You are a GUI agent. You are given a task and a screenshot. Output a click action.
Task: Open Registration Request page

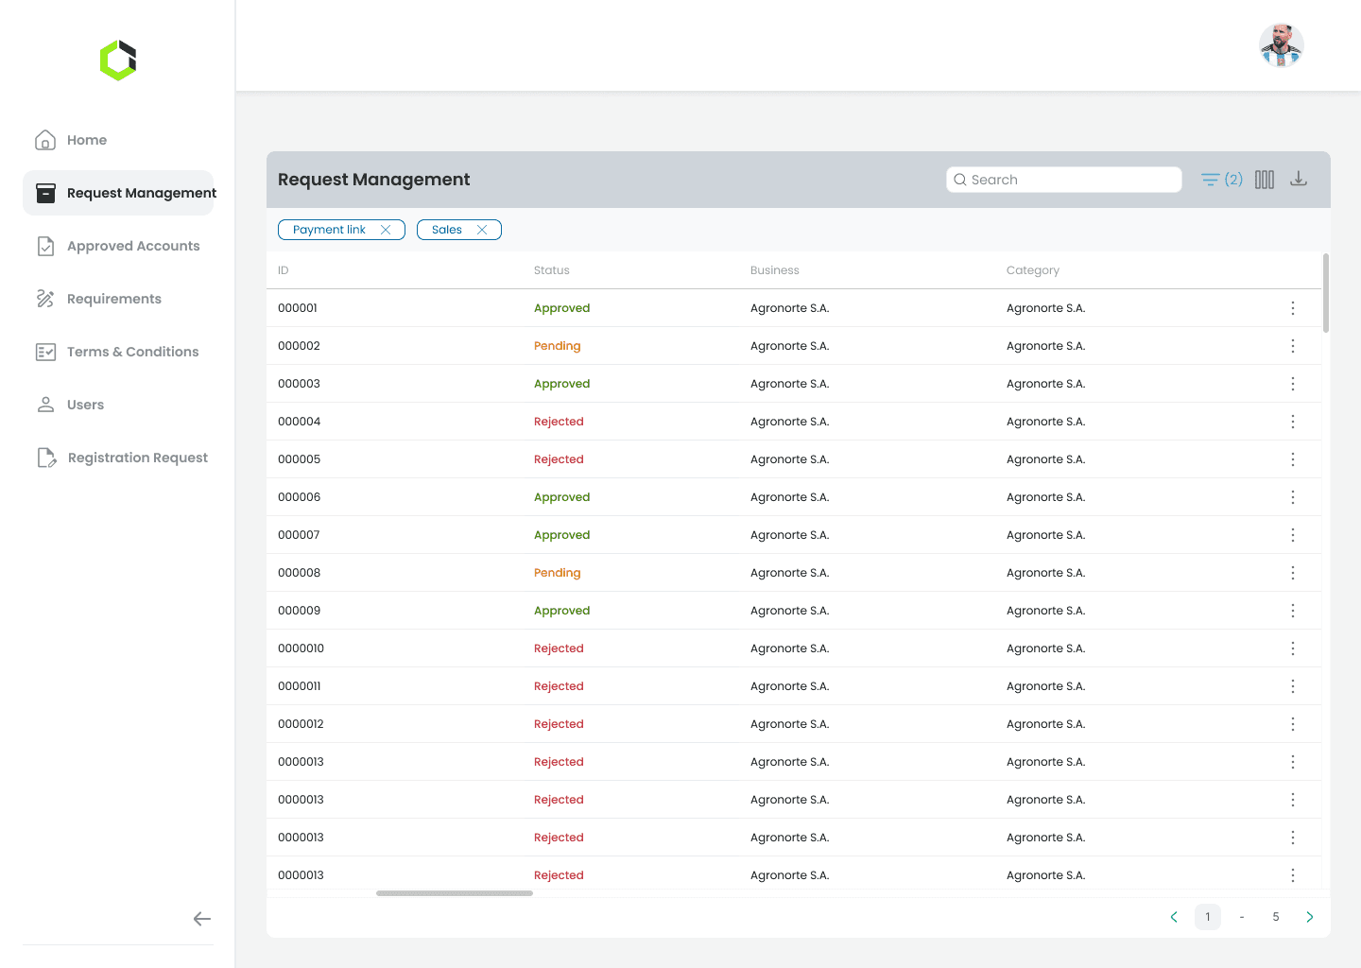click(121, 458)
